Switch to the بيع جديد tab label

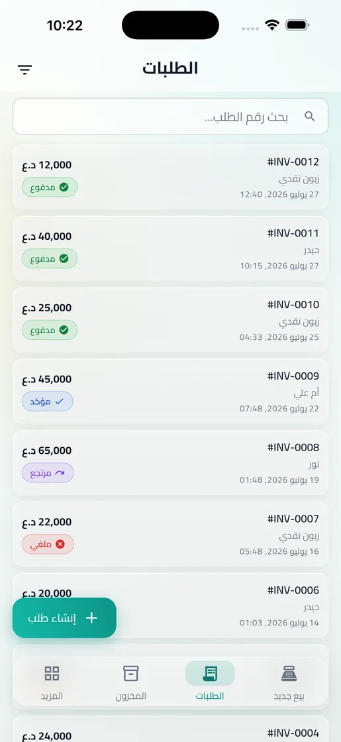(x=289, y=696)
